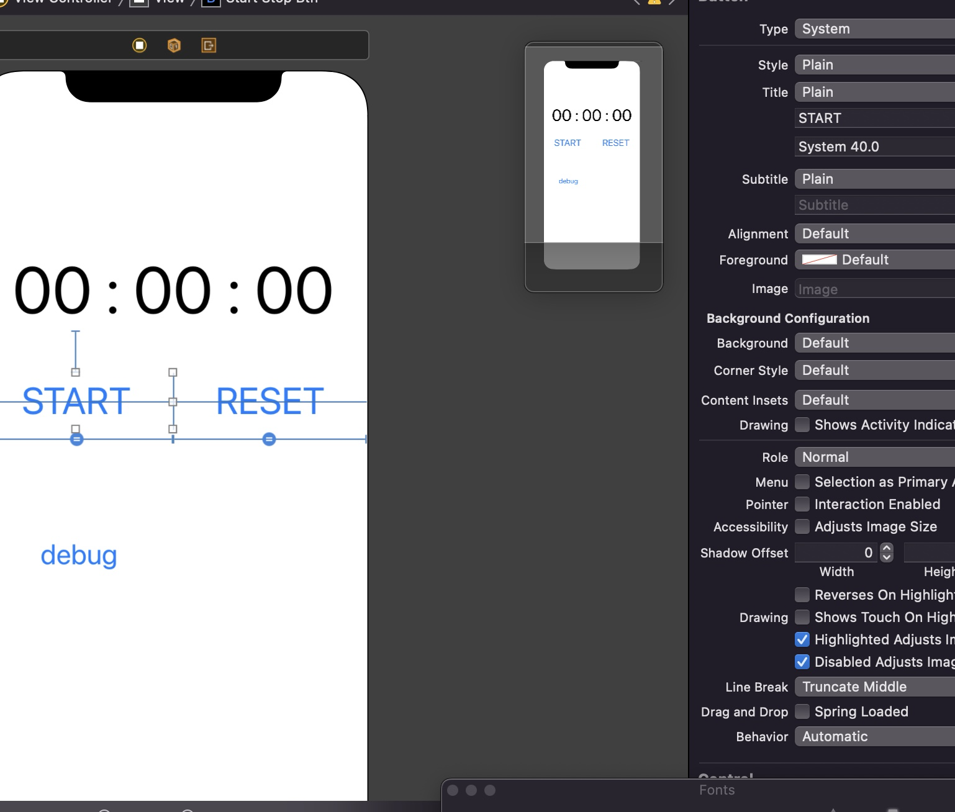
Task: Click the constraint badge below RESET button
Action: pos(269,440)
